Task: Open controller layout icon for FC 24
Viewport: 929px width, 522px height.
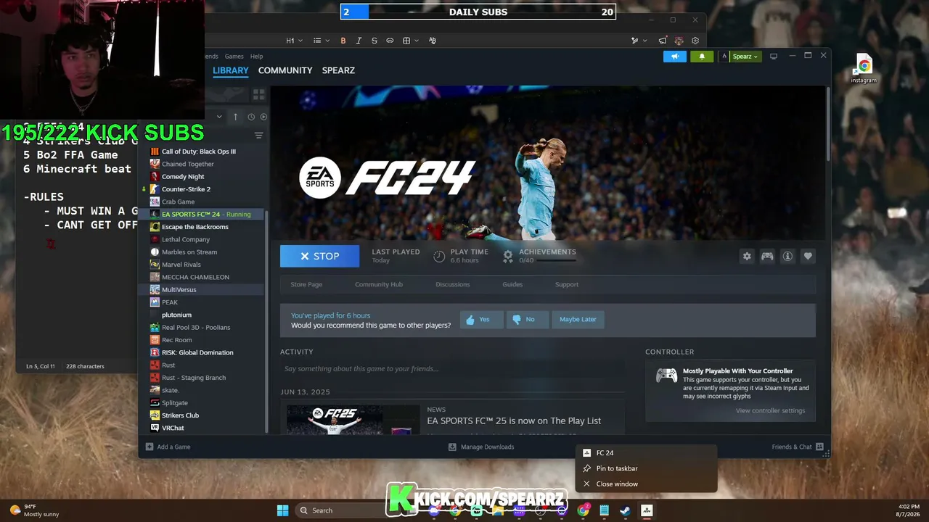Action: (x=767, y=256)
